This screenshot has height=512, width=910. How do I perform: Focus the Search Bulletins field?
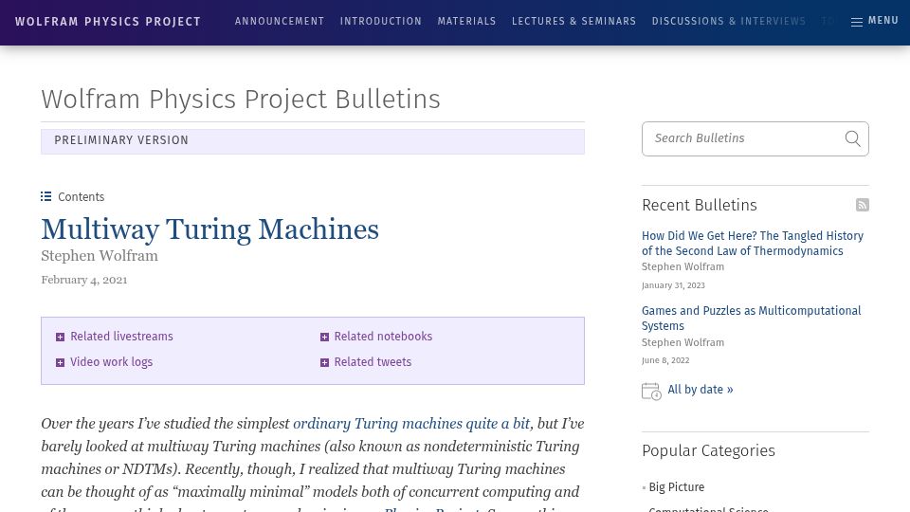(x=755, y=138)
